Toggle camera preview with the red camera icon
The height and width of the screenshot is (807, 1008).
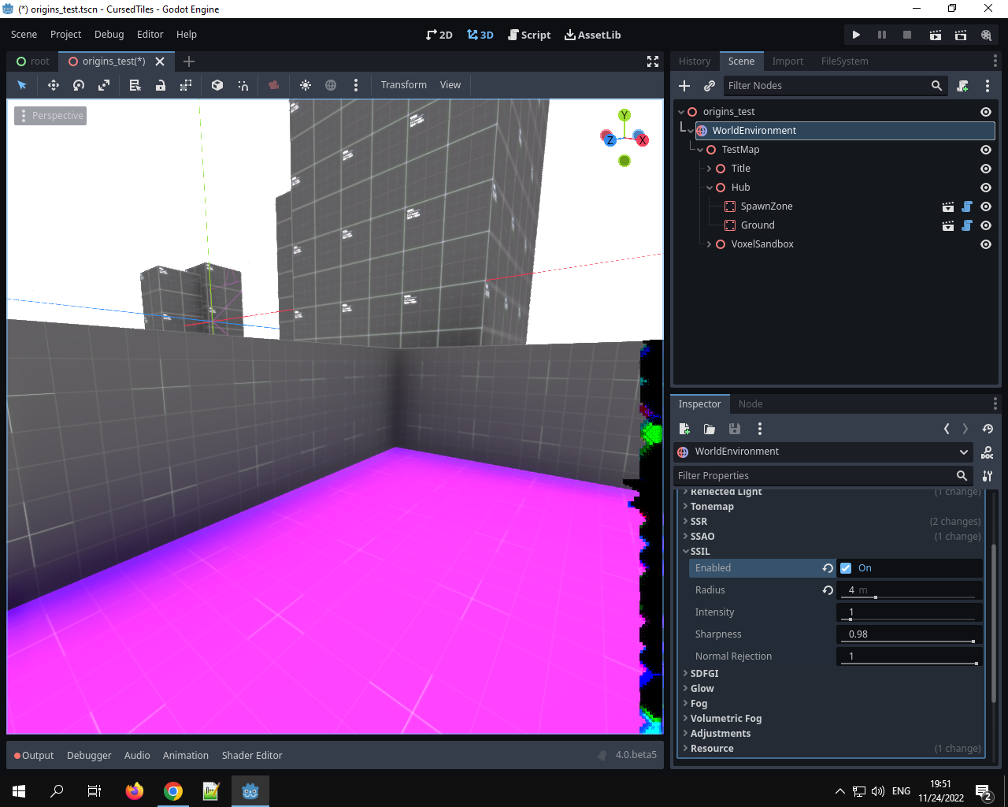273,84
